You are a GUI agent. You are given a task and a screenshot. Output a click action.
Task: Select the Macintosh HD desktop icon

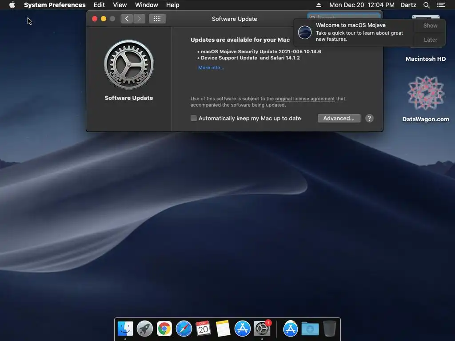tap(426, 59)
